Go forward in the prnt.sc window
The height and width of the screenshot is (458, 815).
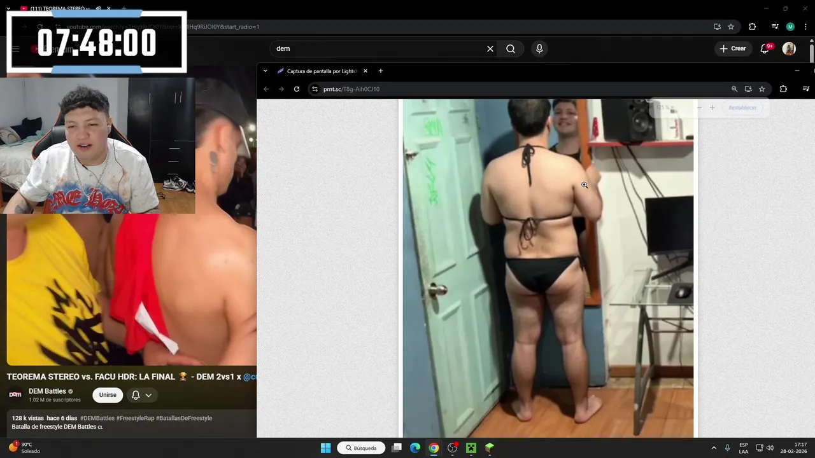click(281, 89)
